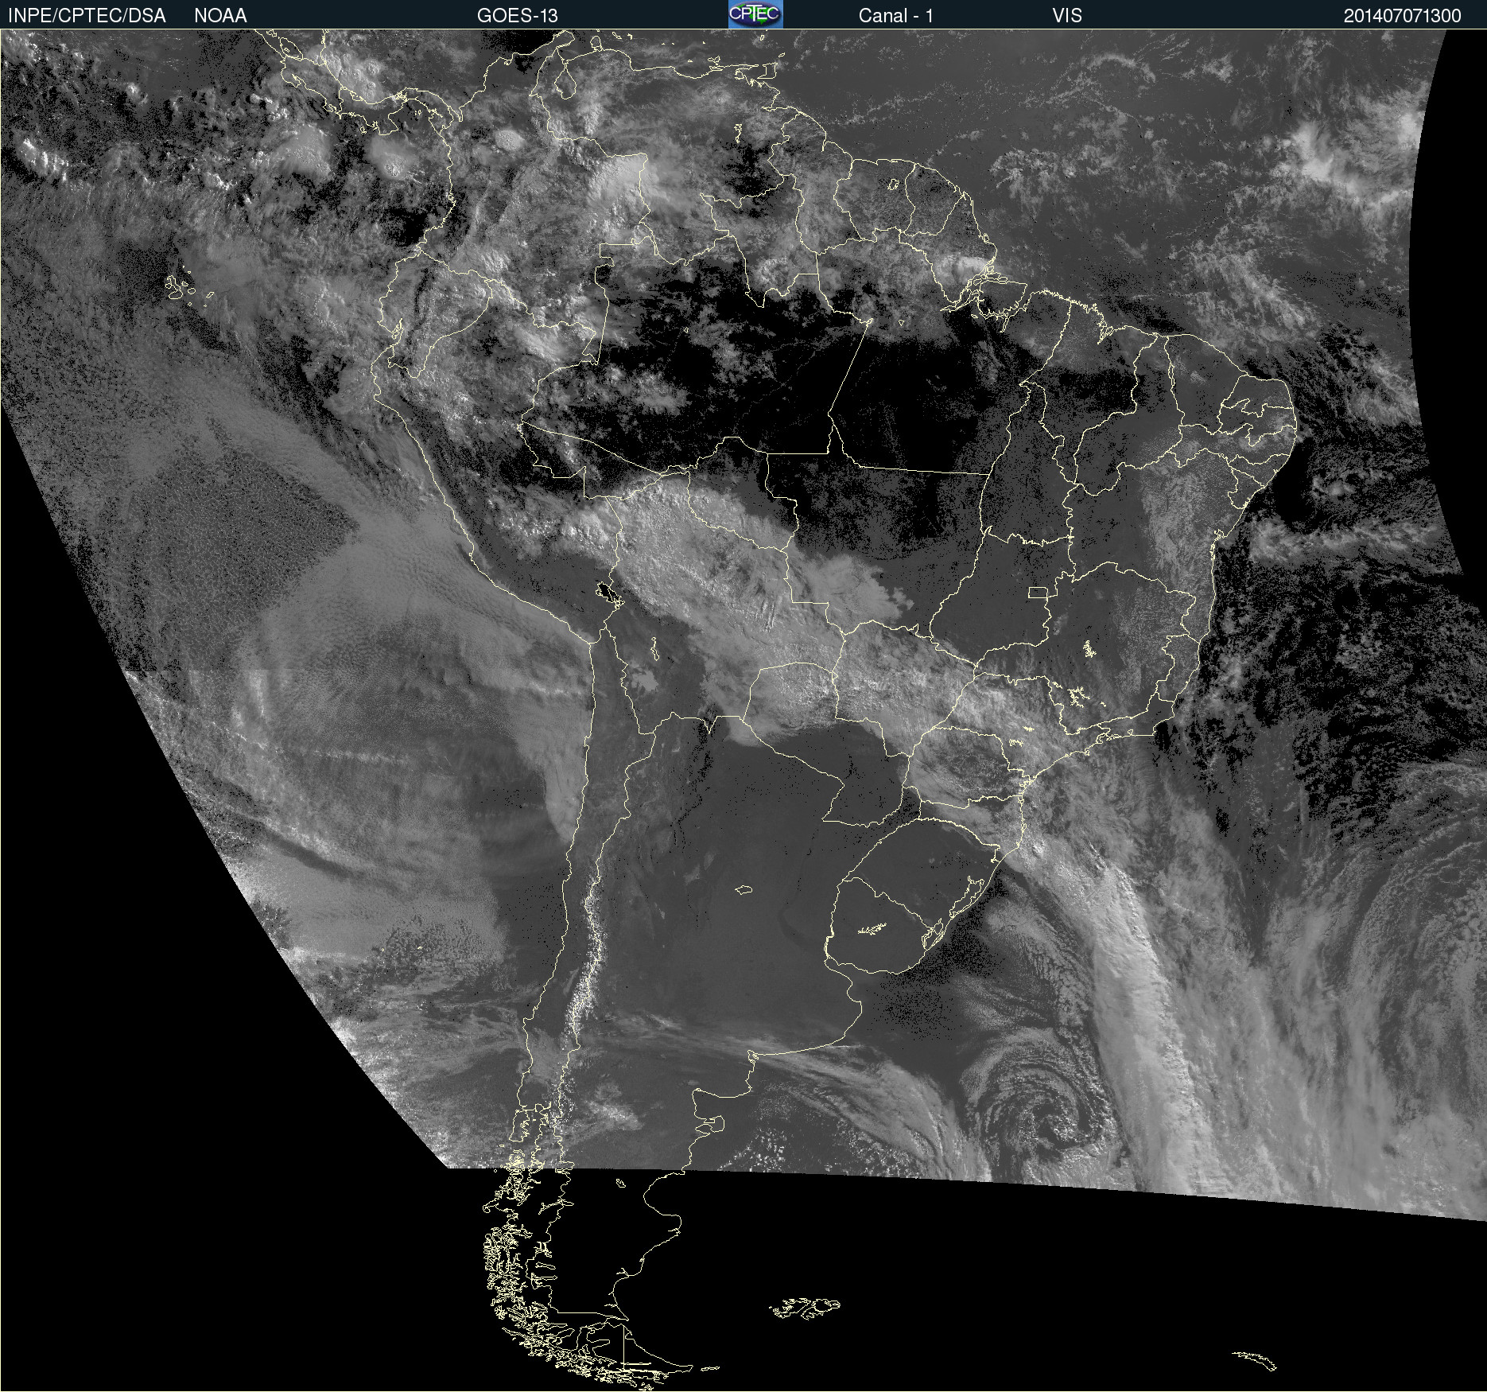Select the GOES-13 satellite label
1487x1392 pixels.
click(518, 16)
